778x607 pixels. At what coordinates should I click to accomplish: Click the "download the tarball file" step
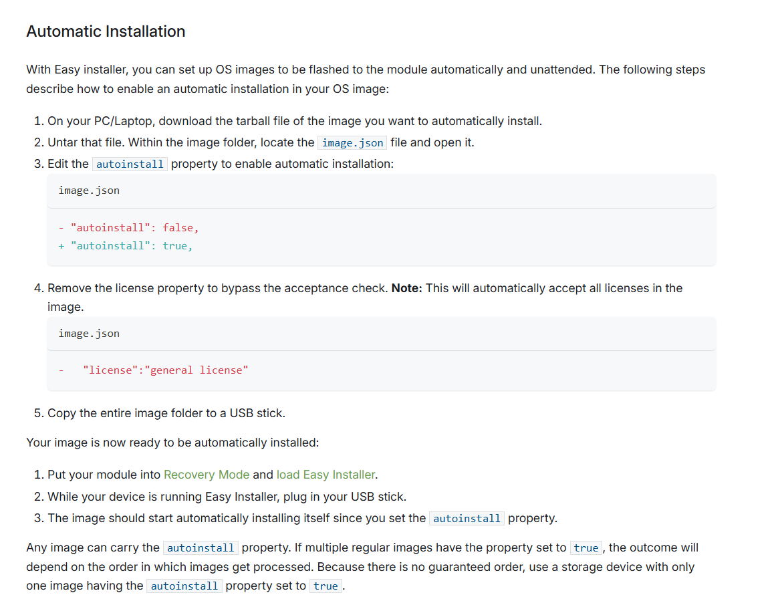click(294, 121)
